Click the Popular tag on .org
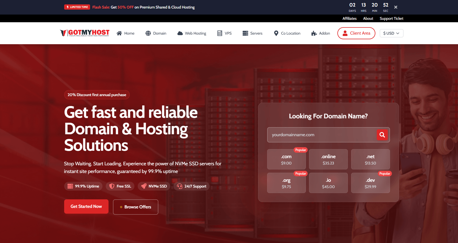Viewport: 458px width, 243px height. click(x=300, y=174)
